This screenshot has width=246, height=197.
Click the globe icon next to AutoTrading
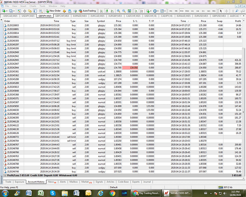(75, 11)
